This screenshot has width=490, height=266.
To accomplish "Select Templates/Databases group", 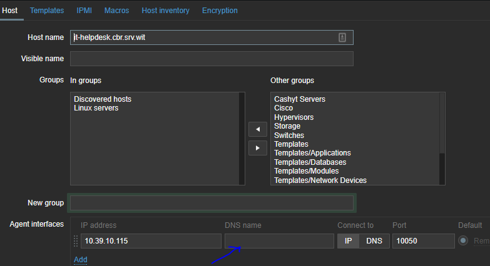I will click(310, 162).
